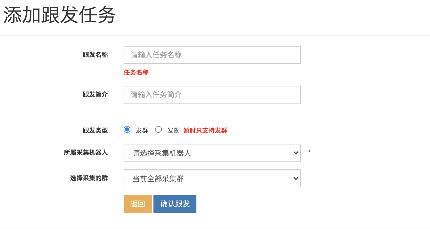Click the 跟发简介 field label
This screenshot has width=430, height=229.
[95, 95]
